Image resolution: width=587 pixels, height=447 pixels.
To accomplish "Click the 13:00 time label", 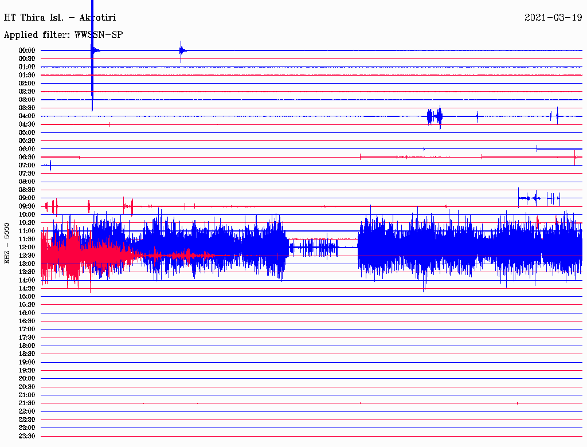I will point(27,264).
